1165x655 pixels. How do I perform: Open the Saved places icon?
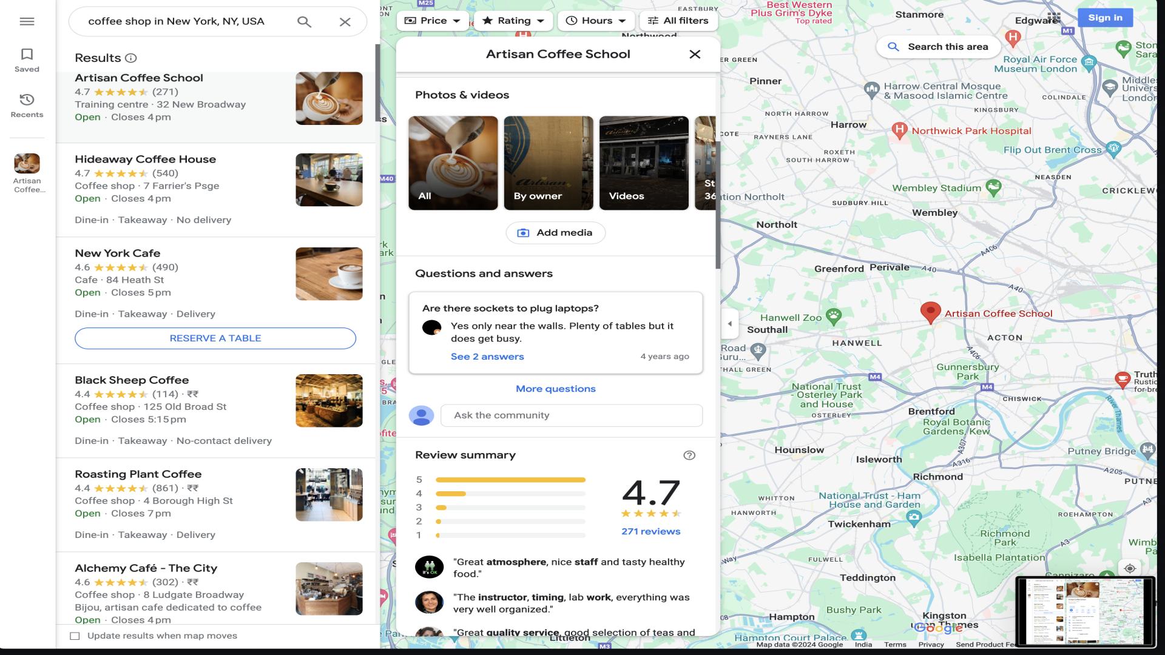(27, 61)
